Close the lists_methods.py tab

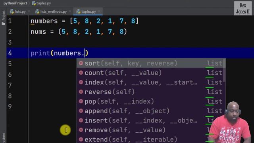tap(70, 12)
